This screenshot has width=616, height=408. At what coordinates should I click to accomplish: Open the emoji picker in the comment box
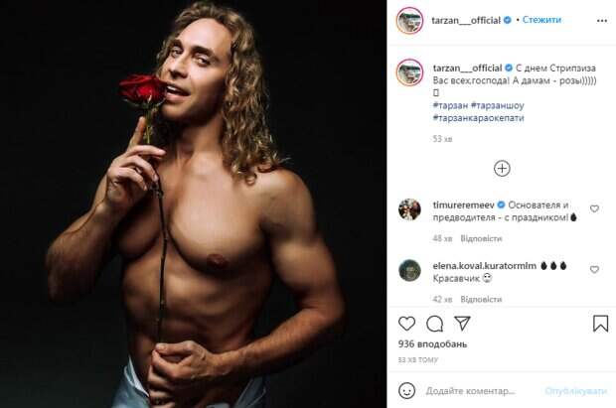coord(406,391)
